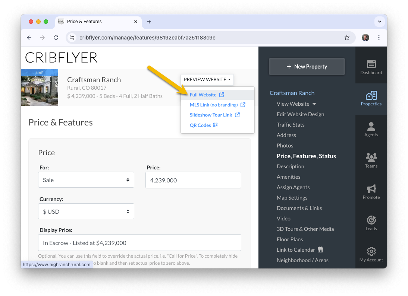Bookmark the page with the star icon
The height and width of the screenshot is (296, 408).
[x=346, y=38]
